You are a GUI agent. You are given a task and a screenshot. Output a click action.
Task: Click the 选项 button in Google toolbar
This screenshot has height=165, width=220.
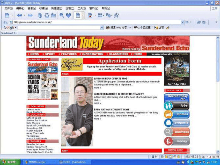[x=159, y=28]
